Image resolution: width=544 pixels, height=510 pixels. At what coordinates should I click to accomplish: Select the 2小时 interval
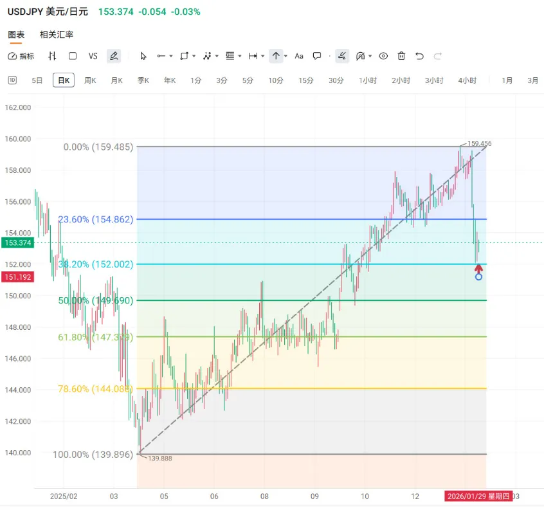coord(401,80)
